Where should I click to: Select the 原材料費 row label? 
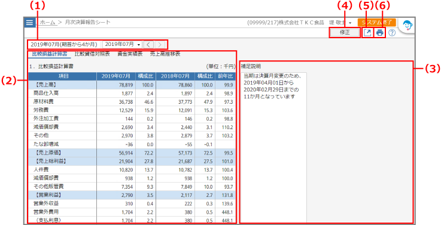[43, 102]
